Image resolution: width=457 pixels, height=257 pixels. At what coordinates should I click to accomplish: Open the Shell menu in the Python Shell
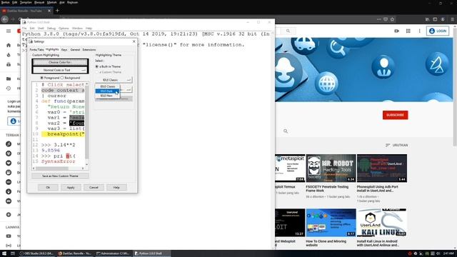tap(41, 29)
